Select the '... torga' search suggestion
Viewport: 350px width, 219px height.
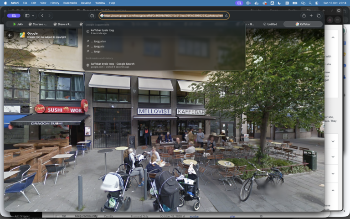(x=164, y=52)
